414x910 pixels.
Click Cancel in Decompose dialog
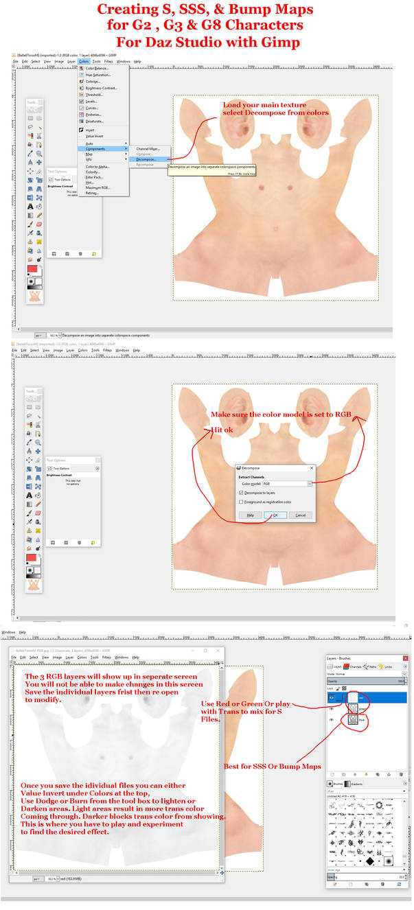(x=301, y=515)
